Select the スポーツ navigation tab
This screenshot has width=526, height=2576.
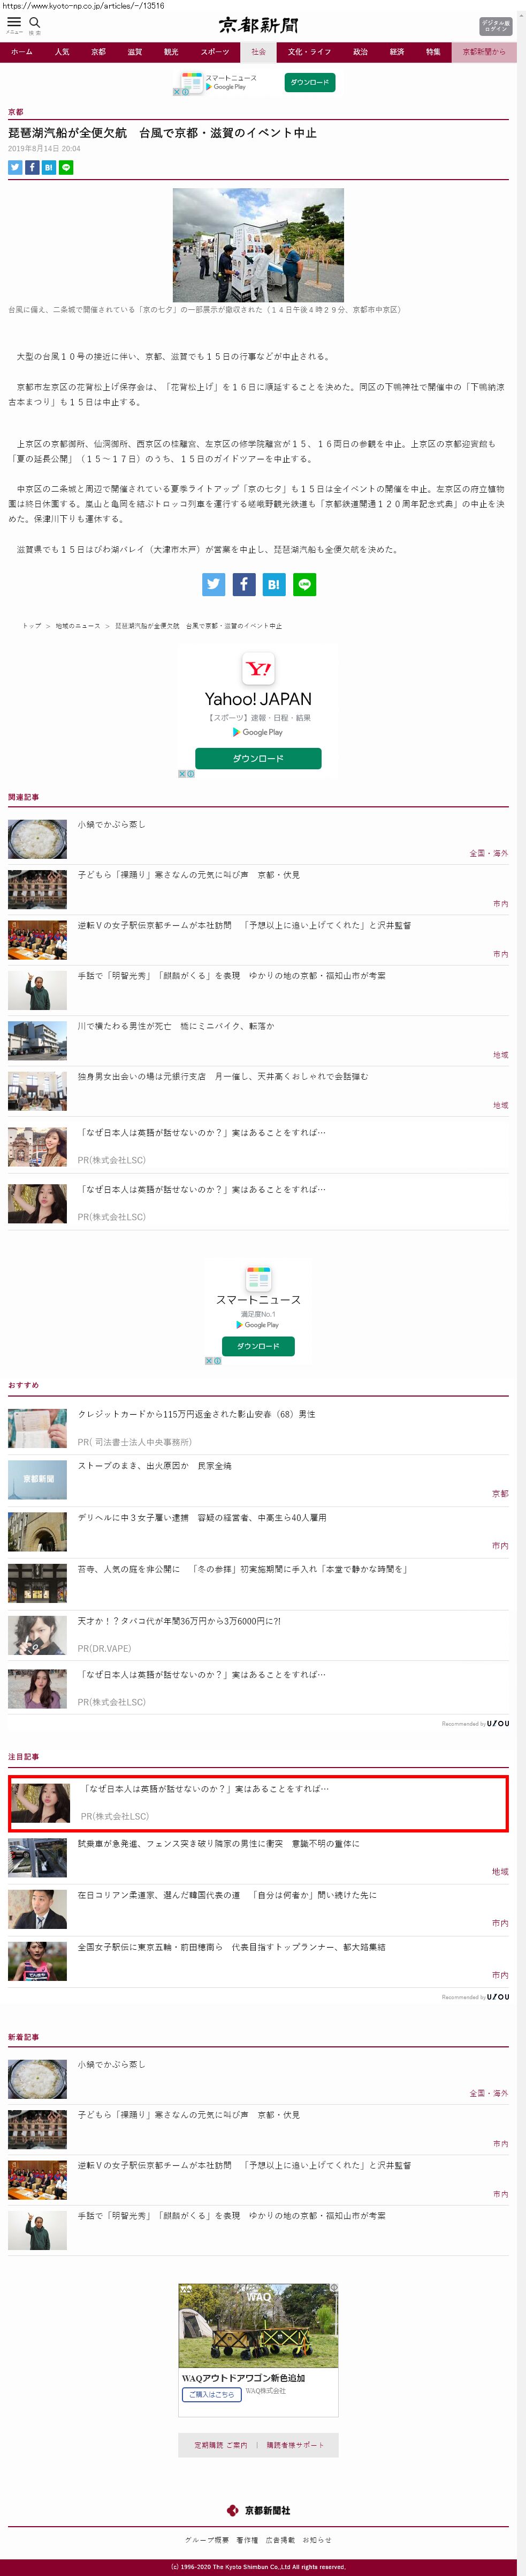pos(215,52)
